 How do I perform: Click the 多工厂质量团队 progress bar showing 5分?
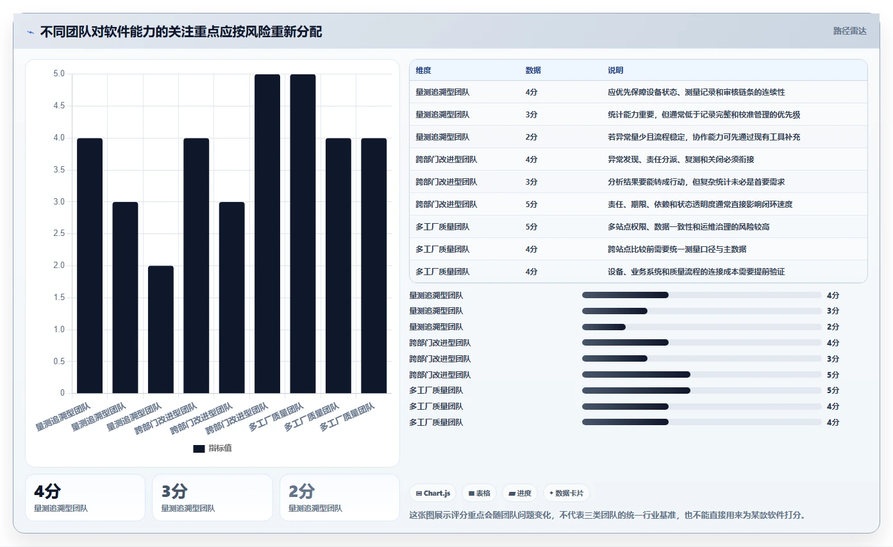(x=701, y=391)
